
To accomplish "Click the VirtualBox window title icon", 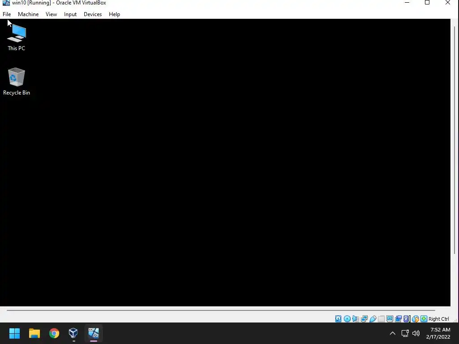I will tap(6, 3).
